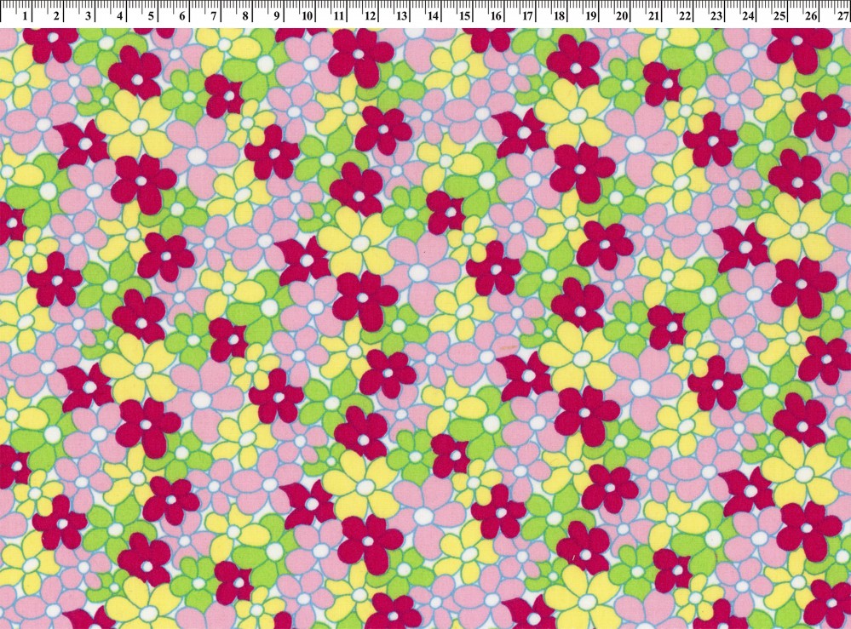Click the ruler number 1

point(26,16)
